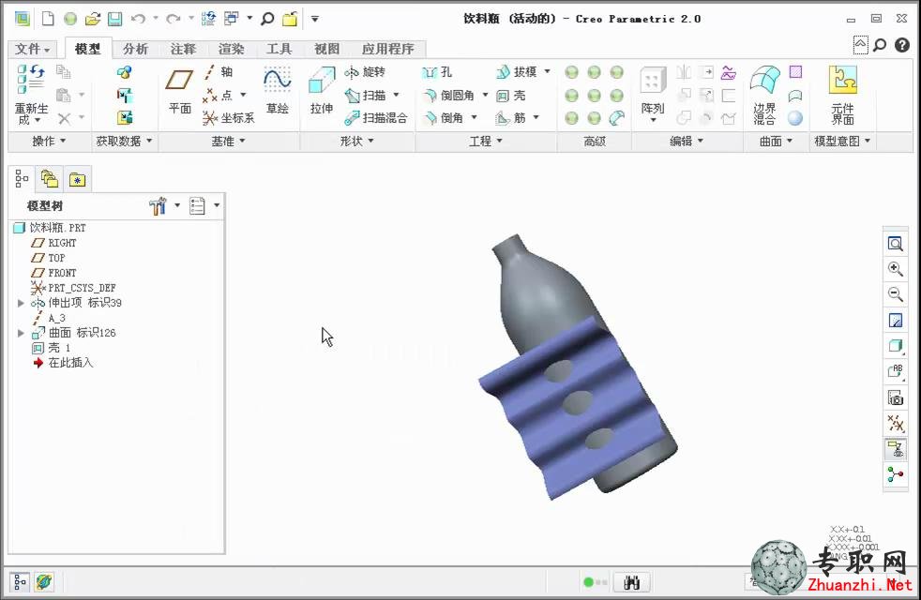Click the New file icon in quick access toolbar
Screen dimensions: 921x600
click(48, 19)
